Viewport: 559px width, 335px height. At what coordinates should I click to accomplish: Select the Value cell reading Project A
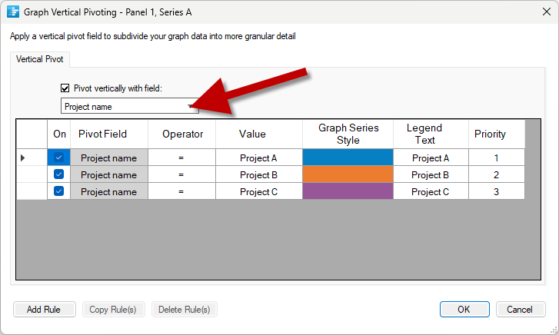pyautogui.click(x=259, y=158)
